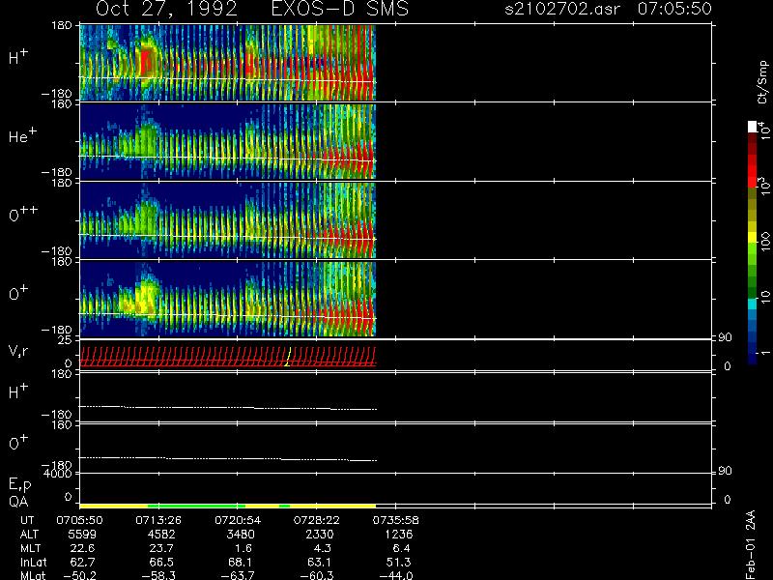Click the MLT value '4.3'
Image resolution: width=773 pixels, height=580 pixels.
(323, 548)
